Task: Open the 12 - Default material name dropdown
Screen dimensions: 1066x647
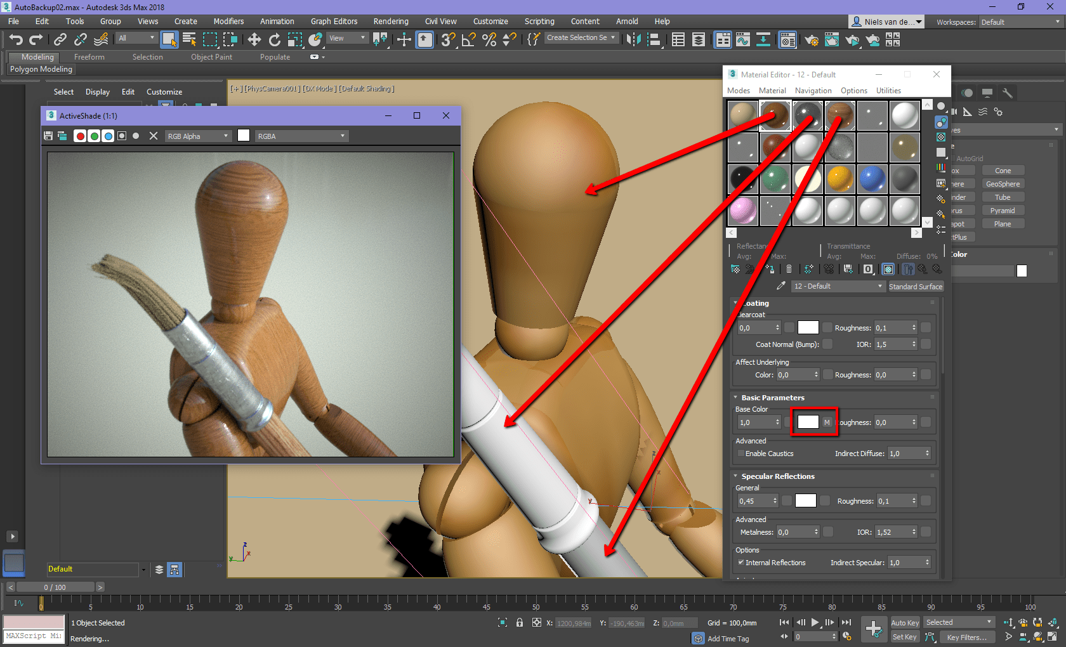Action: (x=838, y=286)
